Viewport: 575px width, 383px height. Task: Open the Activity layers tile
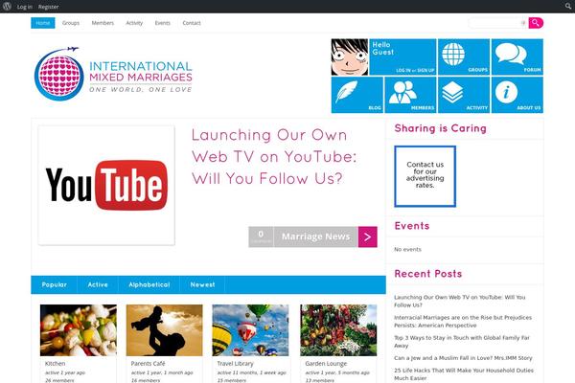click(x=464, y=95)
